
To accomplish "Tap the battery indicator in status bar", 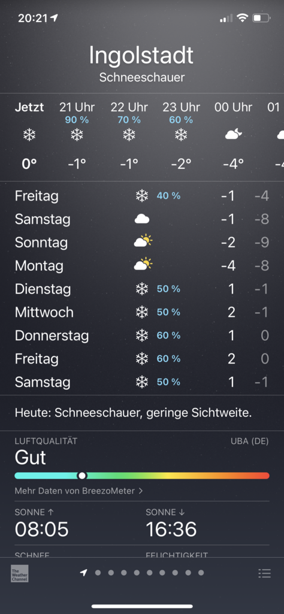I will 261,17.
